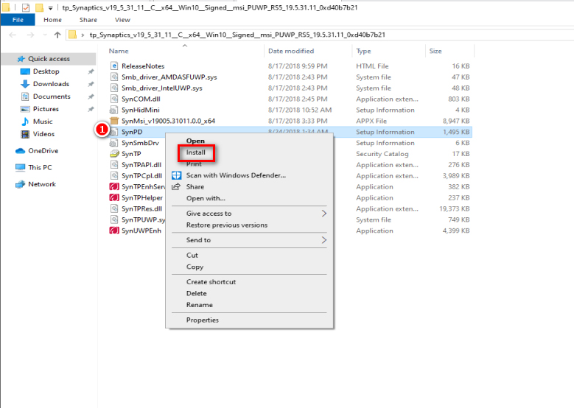Select the SynPD file name
The width and height of the screenshot is (574, 408).
[x=132, y=132]
